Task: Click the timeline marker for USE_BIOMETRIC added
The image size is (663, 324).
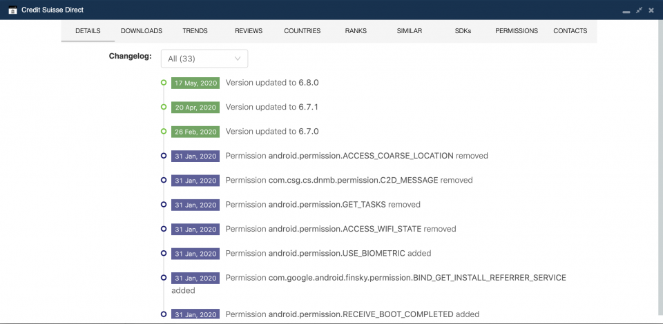Action: tap(164, 253)
